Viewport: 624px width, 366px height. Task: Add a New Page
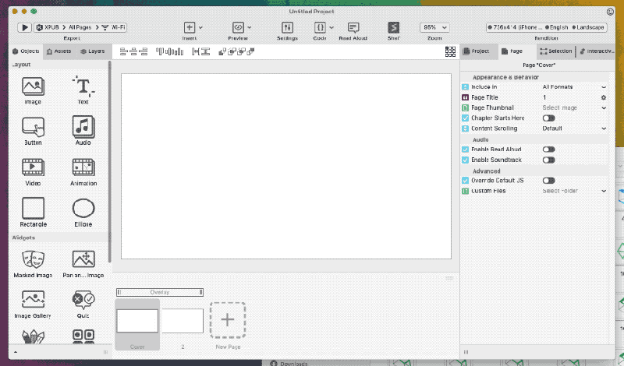[x=228, y=320]
